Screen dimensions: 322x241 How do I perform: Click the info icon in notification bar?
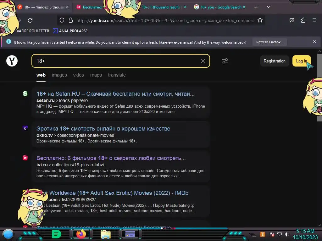pos(8,42)
